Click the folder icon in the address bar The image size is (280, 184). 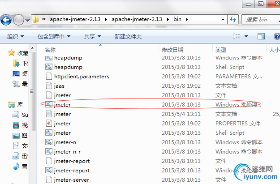coord(35,19)
